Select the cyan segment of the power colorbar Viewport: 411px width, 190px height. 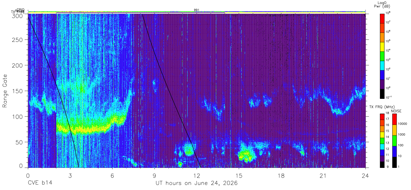tap(383, 65)
